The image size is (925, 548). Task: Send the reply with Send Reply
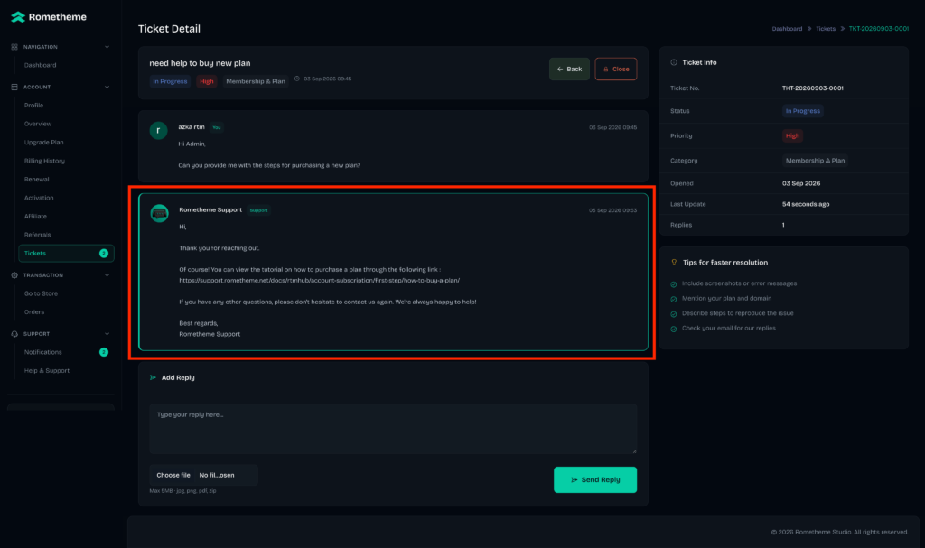pos(594,479)
